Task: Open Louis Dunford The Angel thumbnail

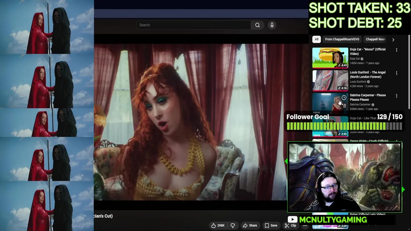Action: 330,81
